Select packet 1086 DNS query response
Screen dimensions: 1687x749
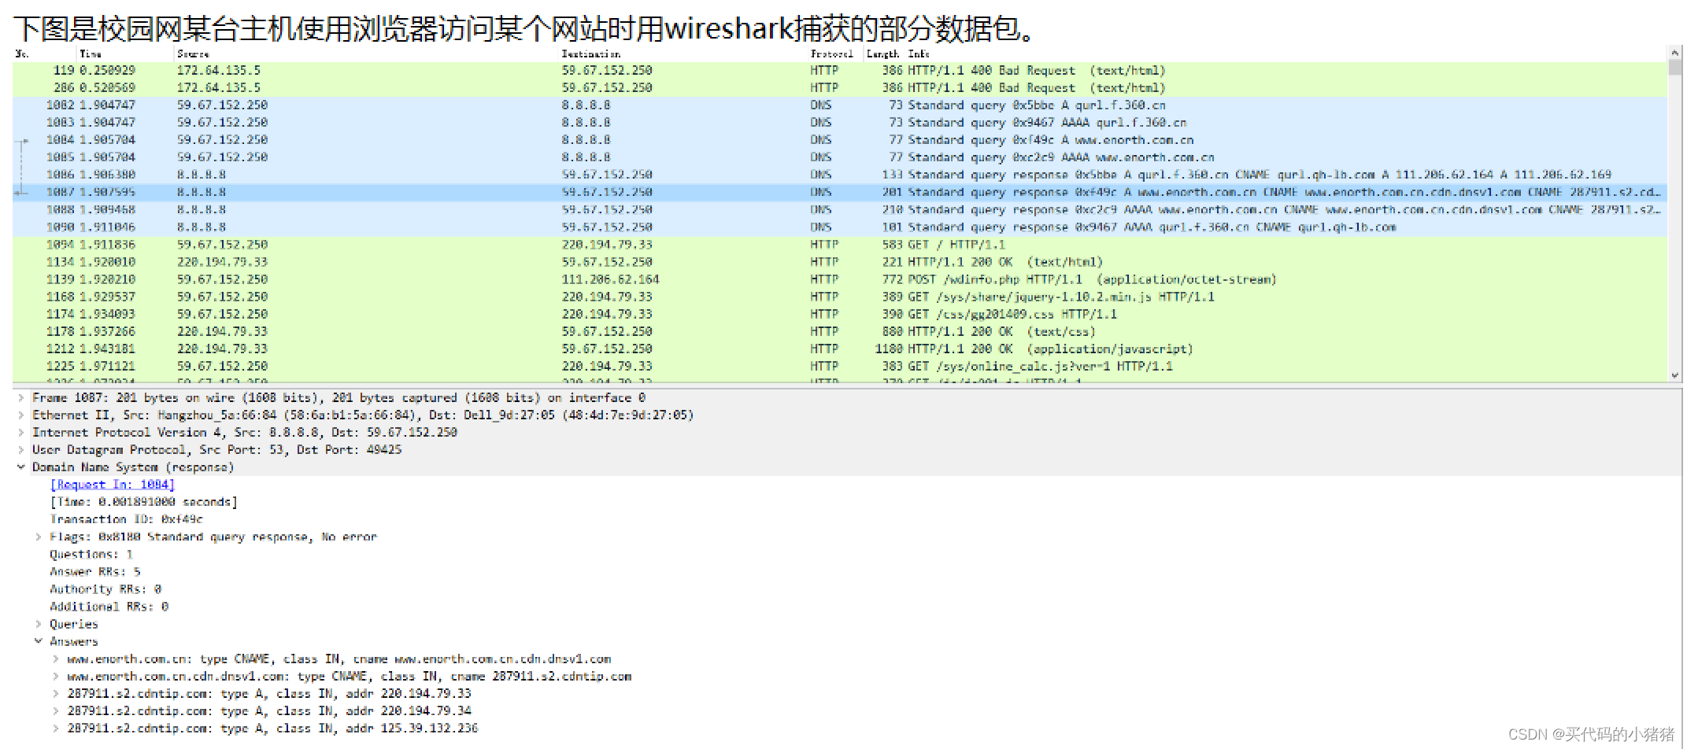pyautogui.click(x=840, y=175)
